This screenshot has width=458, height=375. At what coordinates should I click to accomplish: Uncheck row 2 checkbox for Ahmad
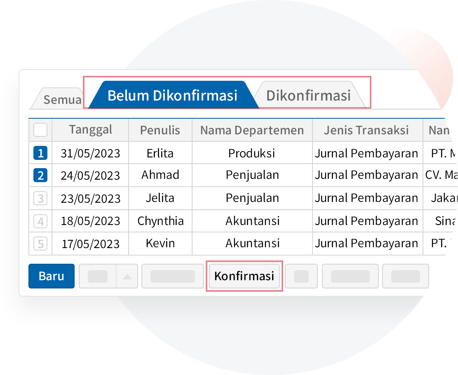(40, 176)
